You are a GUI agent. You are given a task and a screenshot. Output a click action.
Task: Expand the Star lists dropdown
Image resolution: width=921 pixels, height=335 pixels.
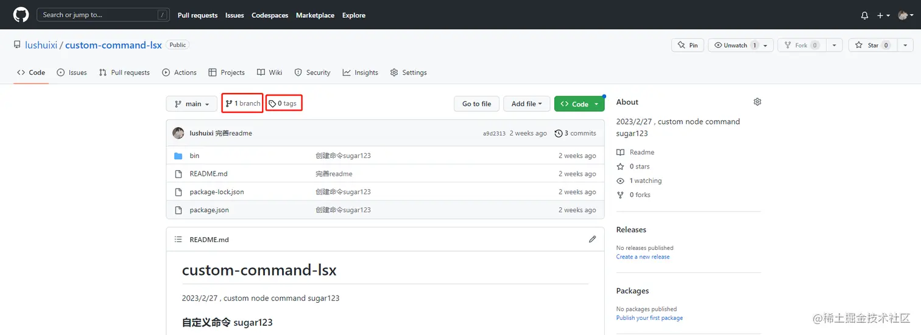click(906, 45)
